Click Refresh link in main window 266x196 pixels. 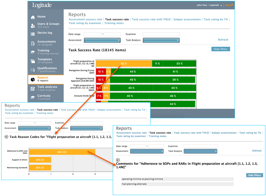click(223, 40)
